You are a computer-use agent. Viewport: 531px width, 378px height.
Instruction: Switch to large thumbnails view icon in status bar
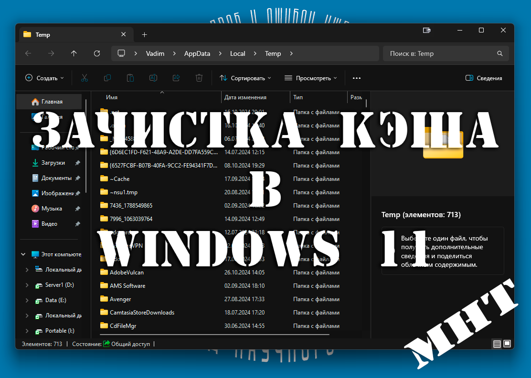click(507, 344)
